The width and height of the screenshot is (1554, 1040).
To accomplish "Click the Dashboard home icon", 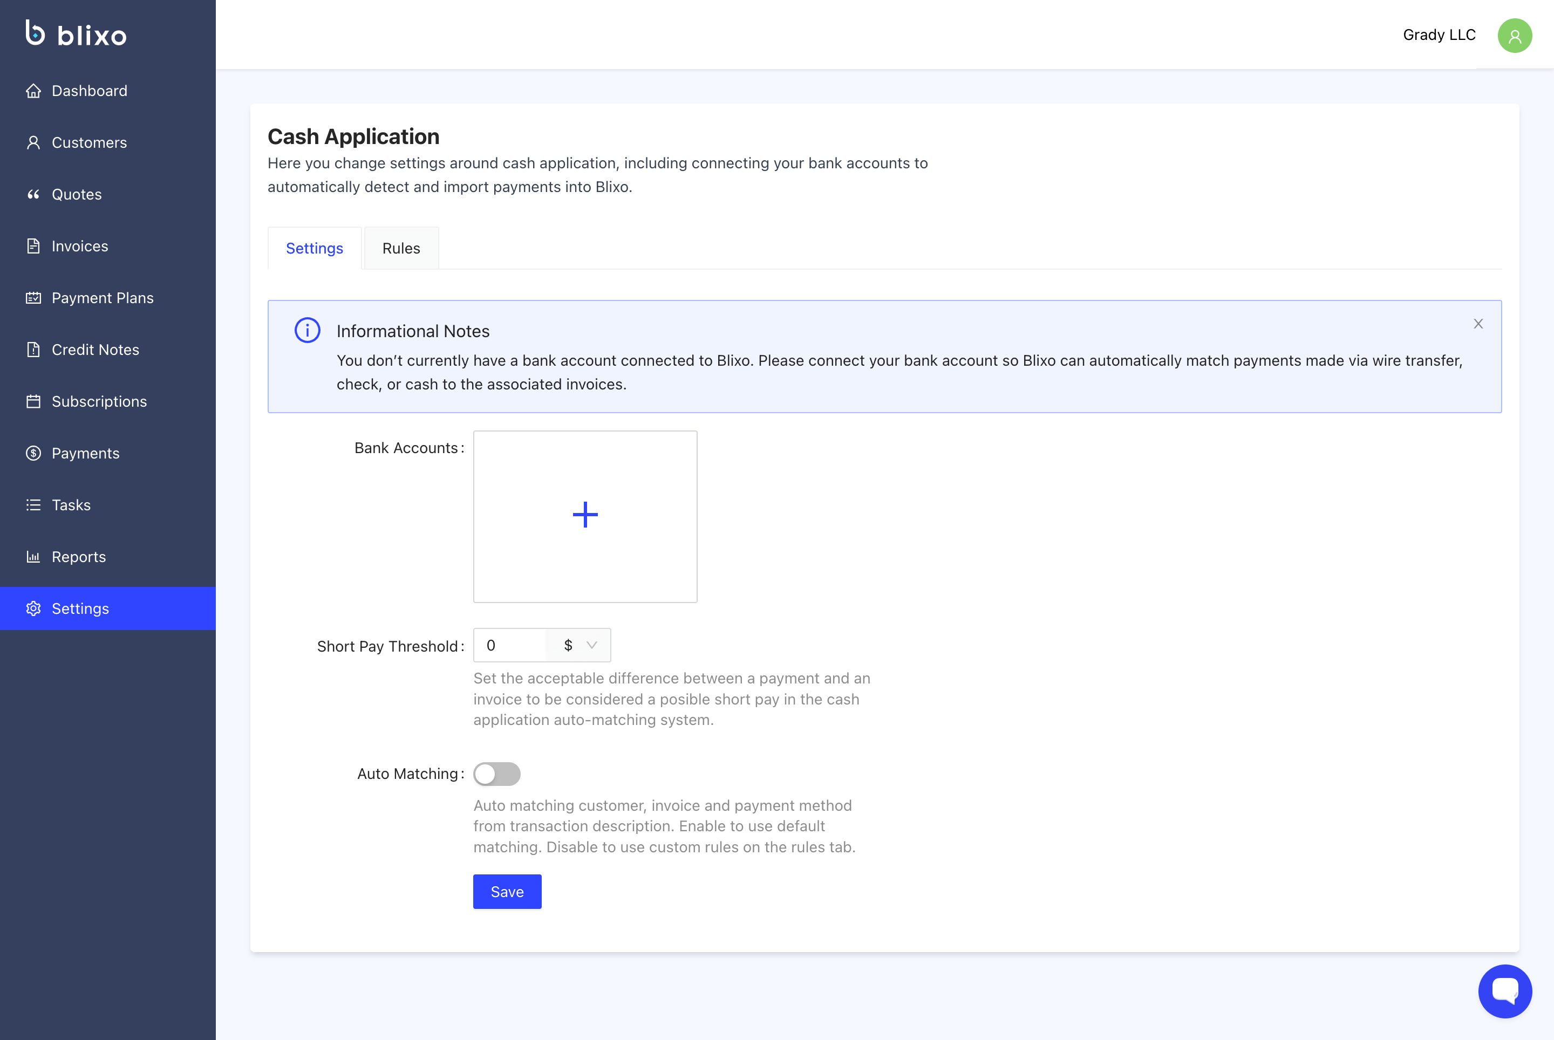I will pyautogui.click(x=33, y=91).
